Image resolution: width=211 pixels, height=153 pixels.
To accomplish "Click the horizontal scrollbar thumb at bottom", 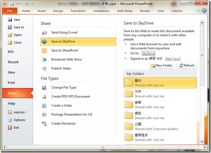I will point(103,147).
